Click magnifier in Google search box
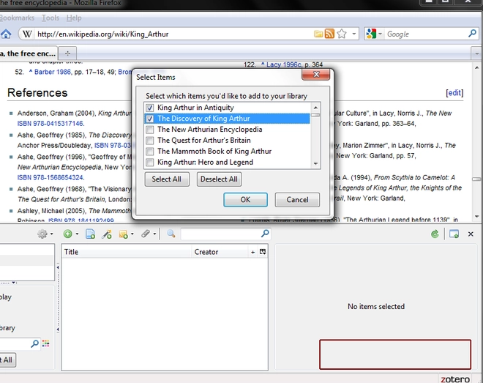The width and height of the screenshot is (483, 383). [472, 33]
